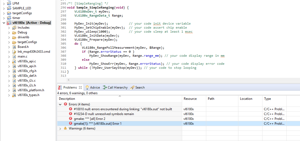300x141 pixels.
Task: Click the Board.h header file icon
Action: (x=14, y=47)
